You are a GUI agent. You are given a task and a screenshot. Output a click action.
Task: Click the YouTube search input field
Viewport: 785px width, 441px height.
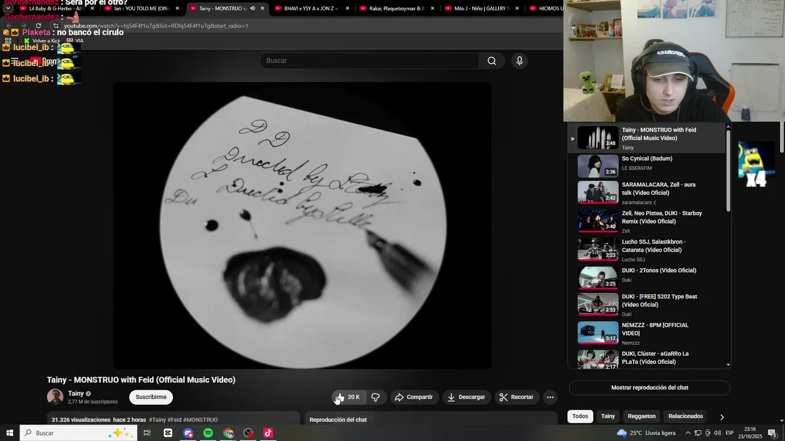pyautogui.click(x=370, y=61)
